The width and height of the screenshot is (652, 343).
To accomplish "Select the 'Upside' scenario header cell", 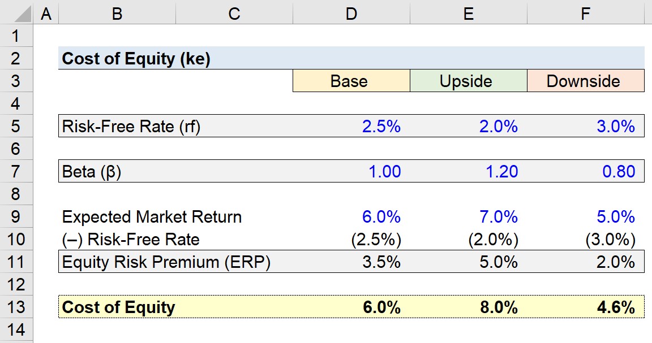I will [x=469, y=81].
